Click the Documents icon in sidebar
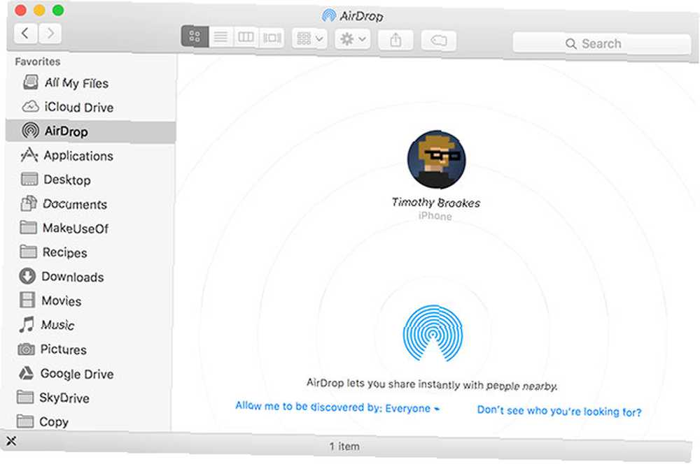The width and height of the screenshot is (700, 464). pos(29,203)
